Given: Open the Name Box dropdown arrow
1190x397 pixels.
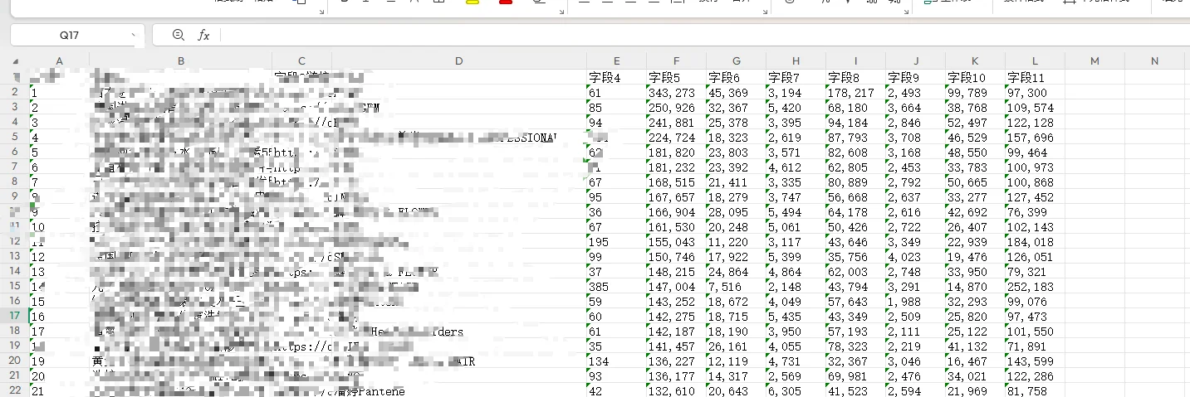Looking at the screenshot, I should click(x=134, y=36).
